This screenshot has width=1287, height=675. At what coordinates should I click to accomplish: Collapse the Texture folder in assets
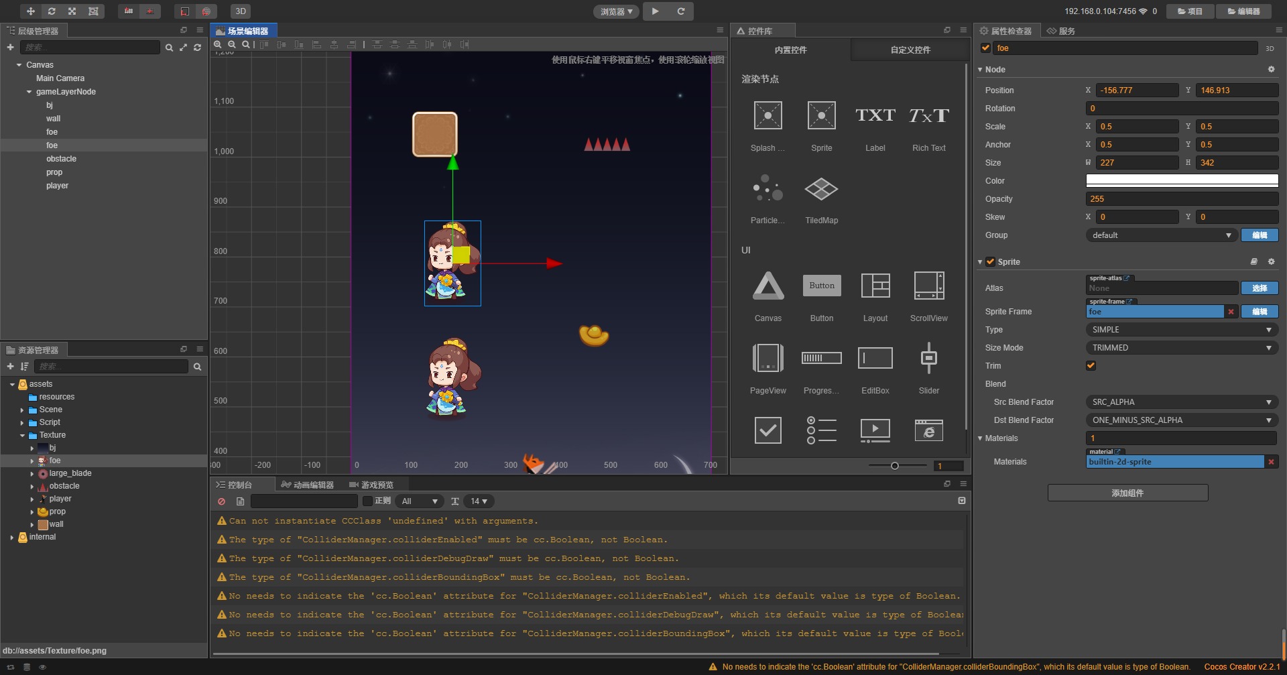point(22,436)
